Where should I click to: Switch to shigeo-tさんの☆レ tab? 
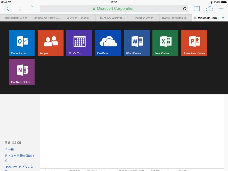click(48, 18)
